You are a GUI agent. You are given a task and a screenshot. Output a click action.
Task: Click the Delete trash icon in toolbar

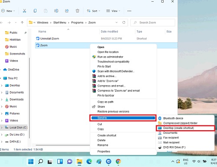(x=77, y=11)
